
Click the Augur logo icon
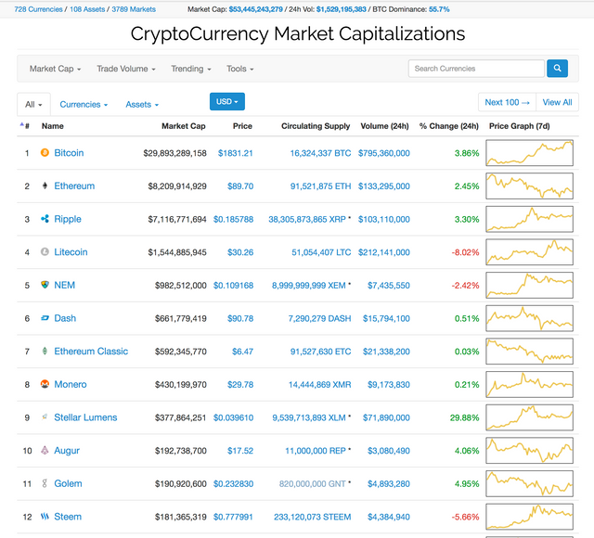click(x=45, y=450)
